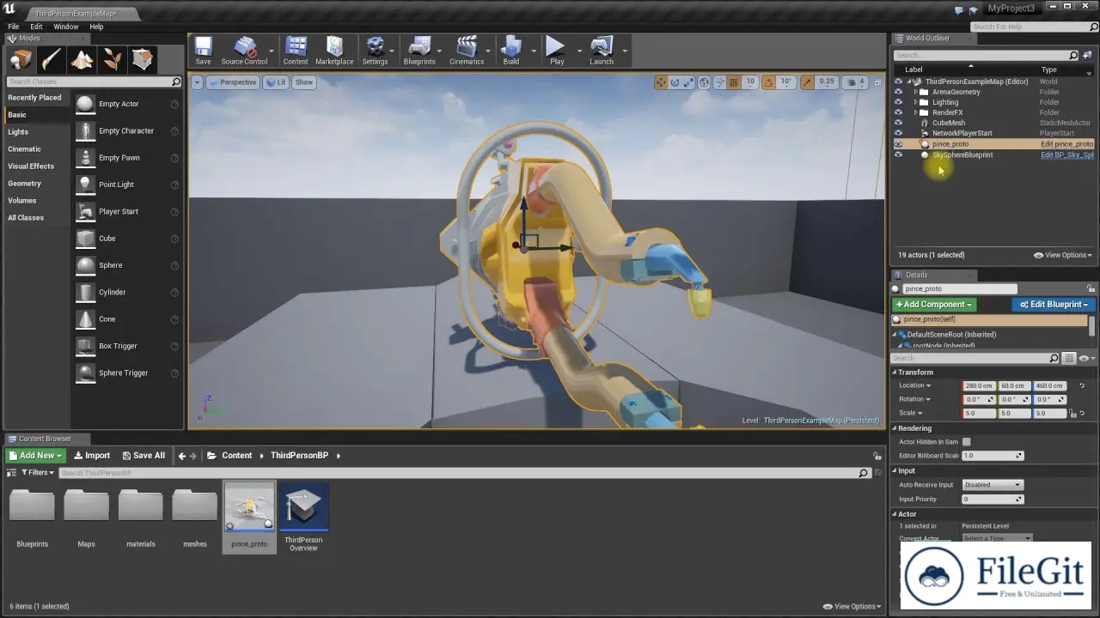Toggle world/local coordinate system globe icon

tap(705, 82)
